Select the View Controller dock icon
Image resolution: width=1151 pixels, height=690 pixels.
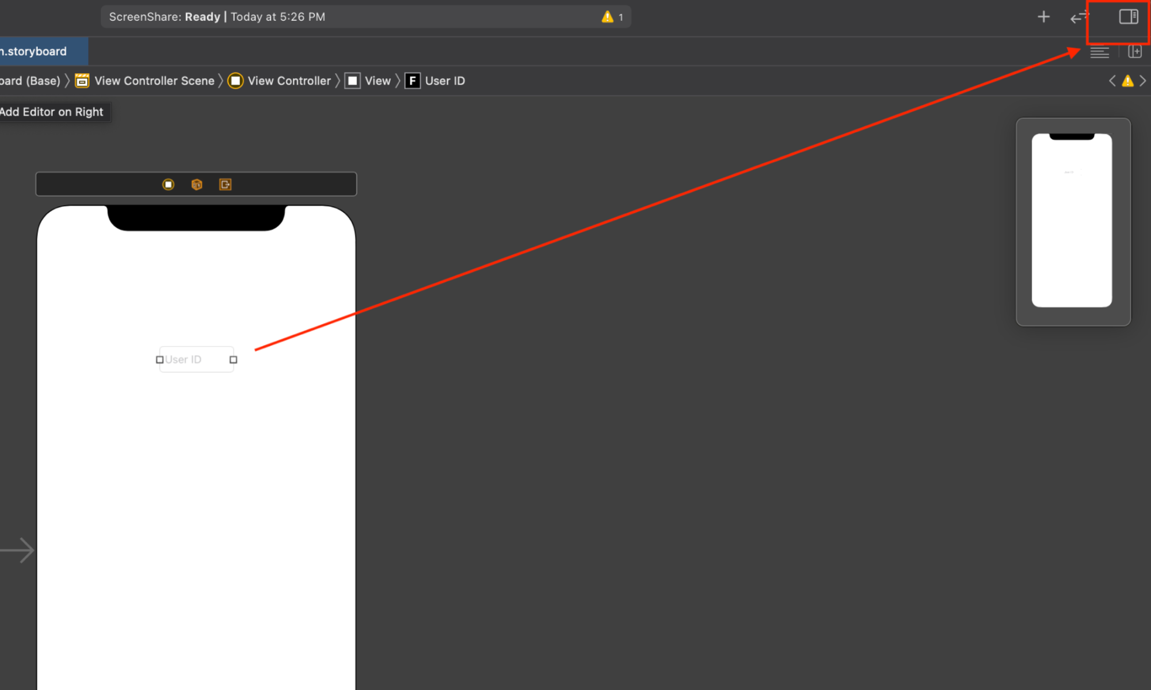pos(168,185)
